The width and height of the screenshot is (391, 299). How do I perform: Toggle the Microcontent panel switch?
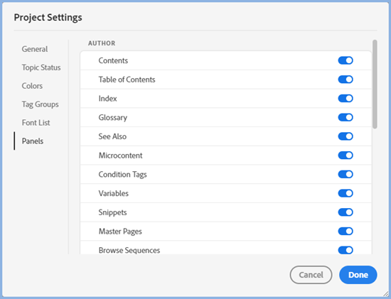click(x=346, y=155)
